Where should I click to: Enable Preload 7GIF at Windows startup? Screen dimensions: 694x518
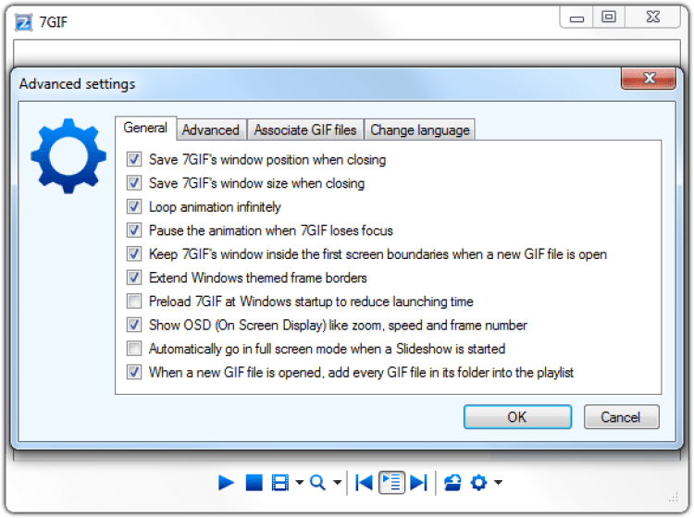point(134,302)
